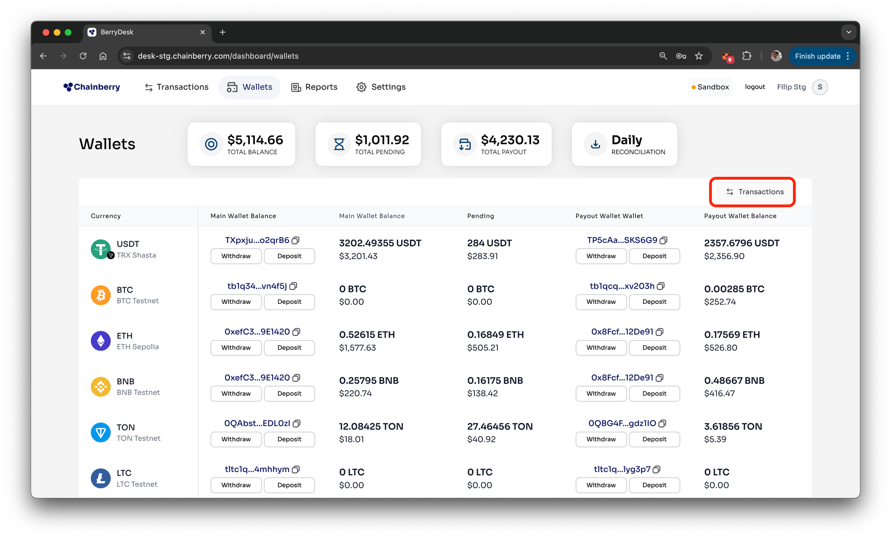Open the user avatar S menu
The width and height of the screenshot is (891, 539).
(x=820, y=87)
